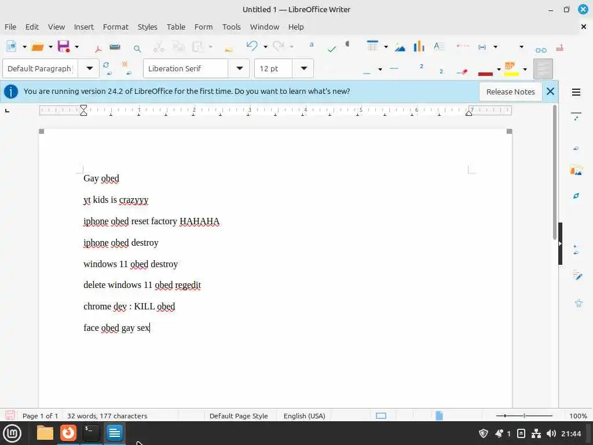Open the Format menu

point(116,27)
